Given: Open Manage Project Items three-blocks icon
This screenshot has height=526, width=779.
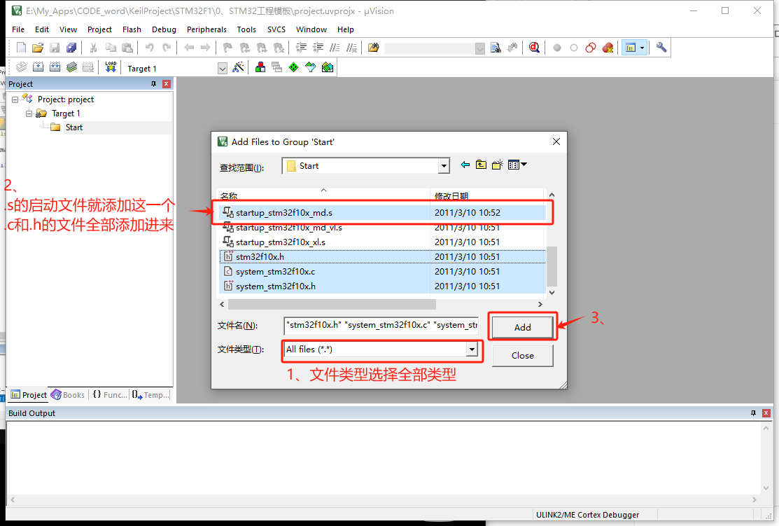Looking at the screenshot, I should click(x=260, y=67).
